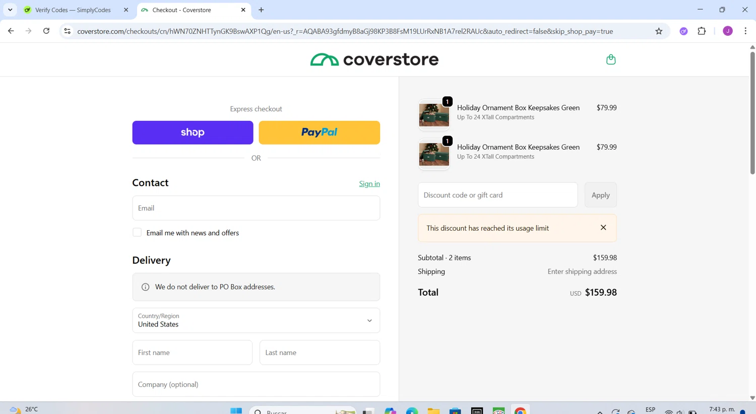Screen dimensions: 756x414
Task: Open the browser Extensions menu
Action: click(702, 31)
